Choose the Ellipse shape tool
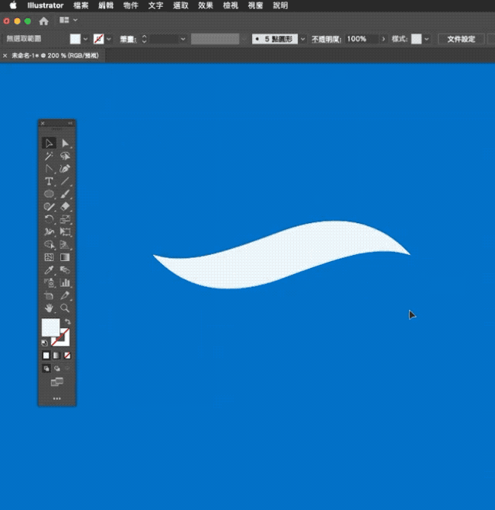Screen dimensions: 495x510 pyautogui.click(x=49, y=194)
